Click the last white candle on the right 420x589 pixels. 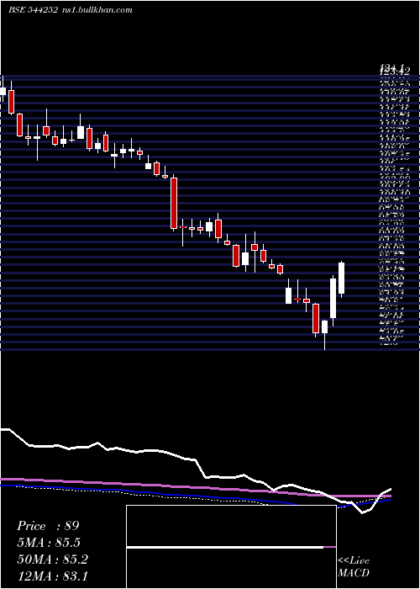point(341,279)
